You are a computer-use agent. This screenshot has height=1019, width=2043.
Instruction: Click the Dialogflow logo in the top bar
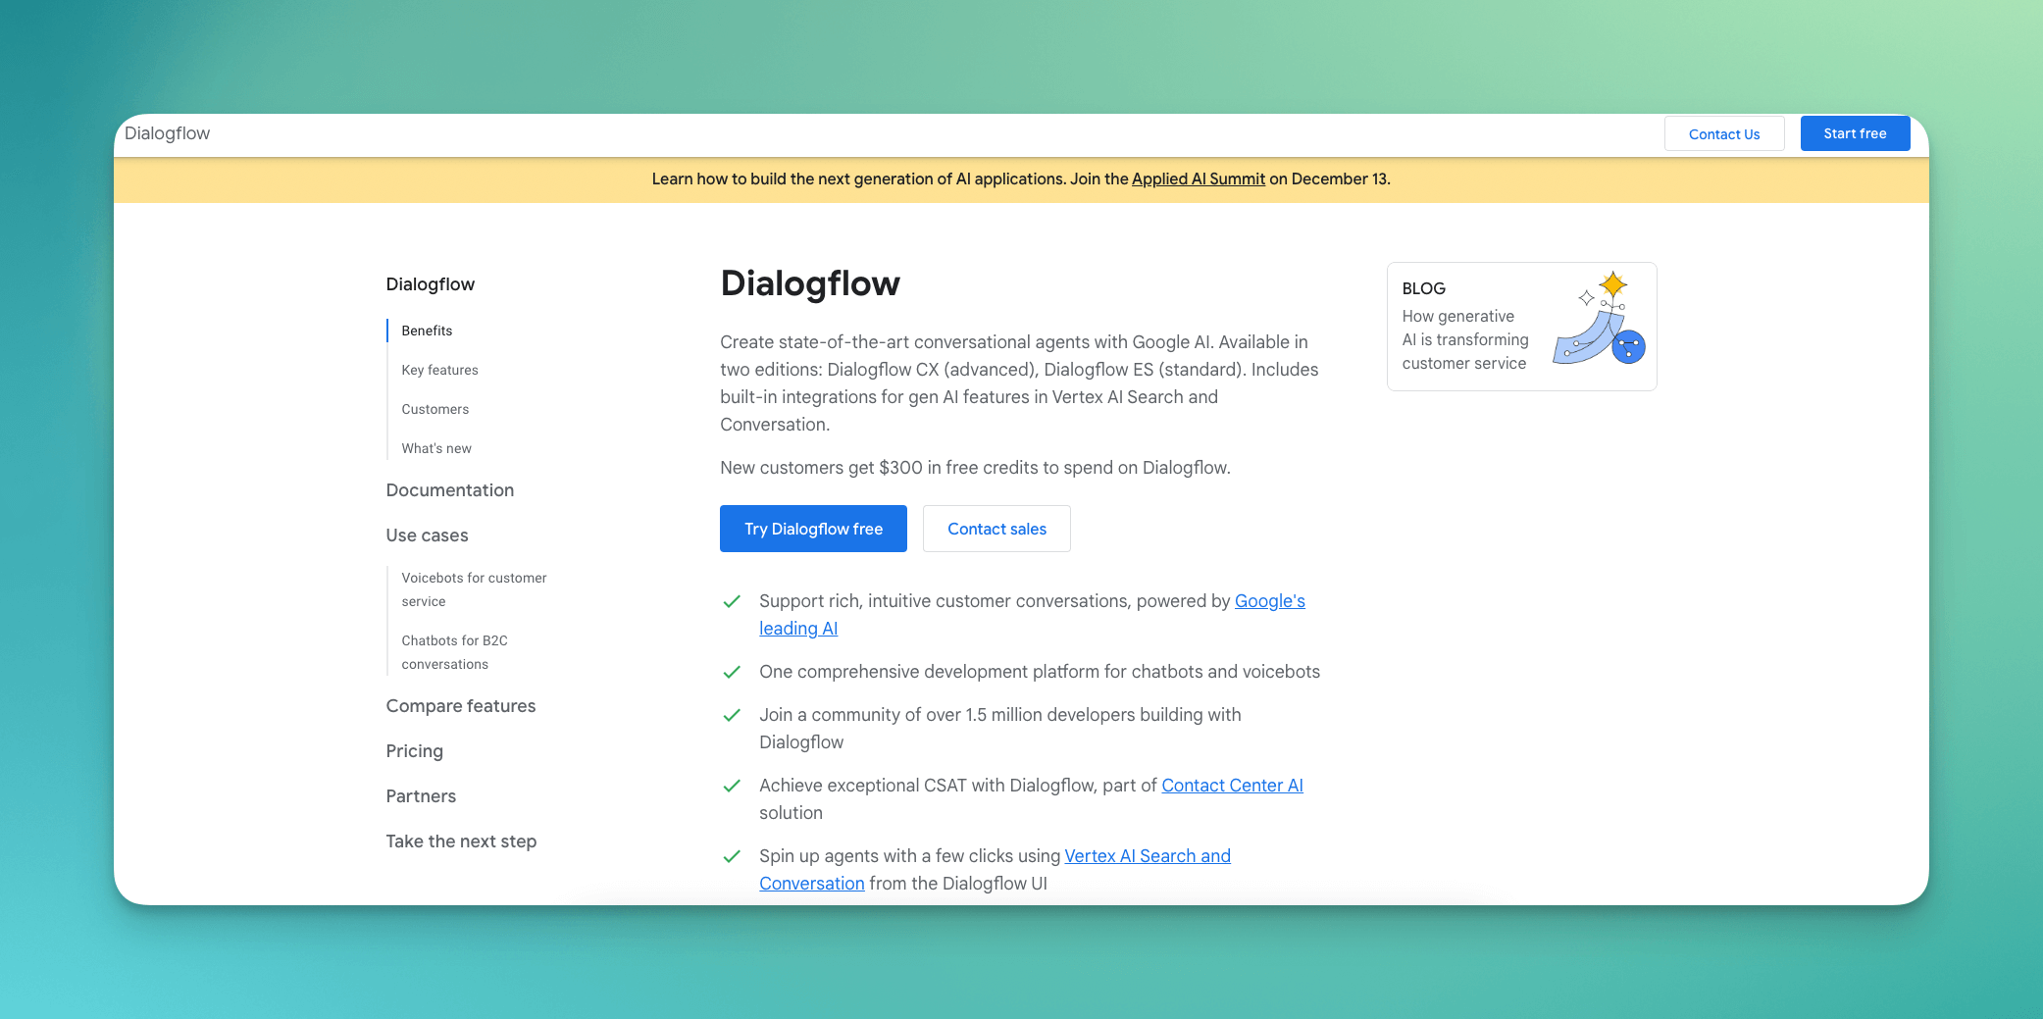168,133
